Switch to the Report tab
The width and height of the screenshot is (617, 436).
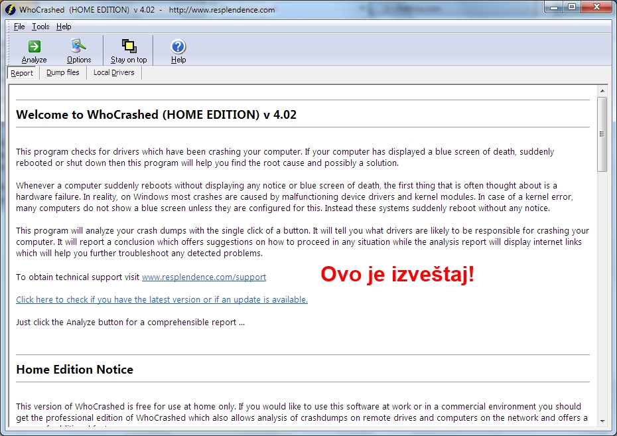22,73
